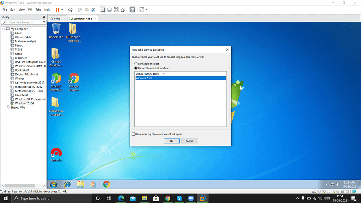Click OK in USB dialog
361x203 pixels.
coord(172,141)
